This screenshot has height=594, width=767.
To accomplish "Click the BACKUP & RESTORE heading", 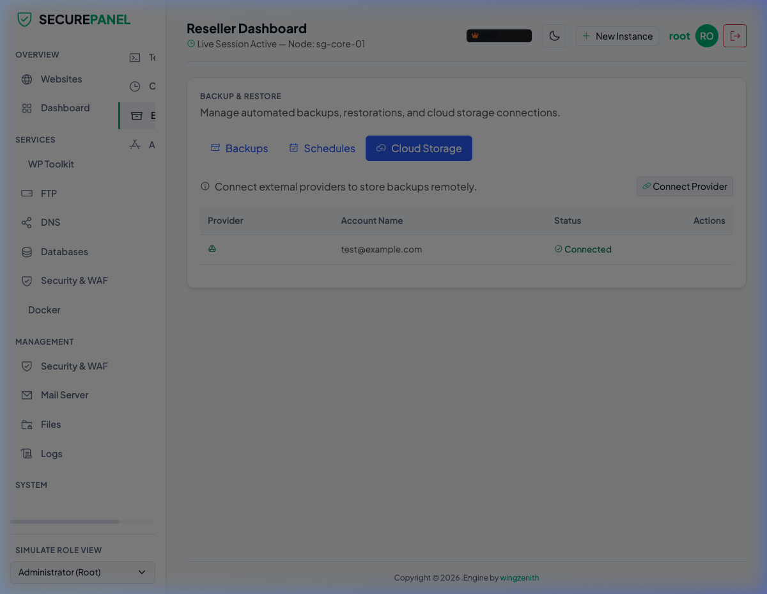I will tap(240, 96).
